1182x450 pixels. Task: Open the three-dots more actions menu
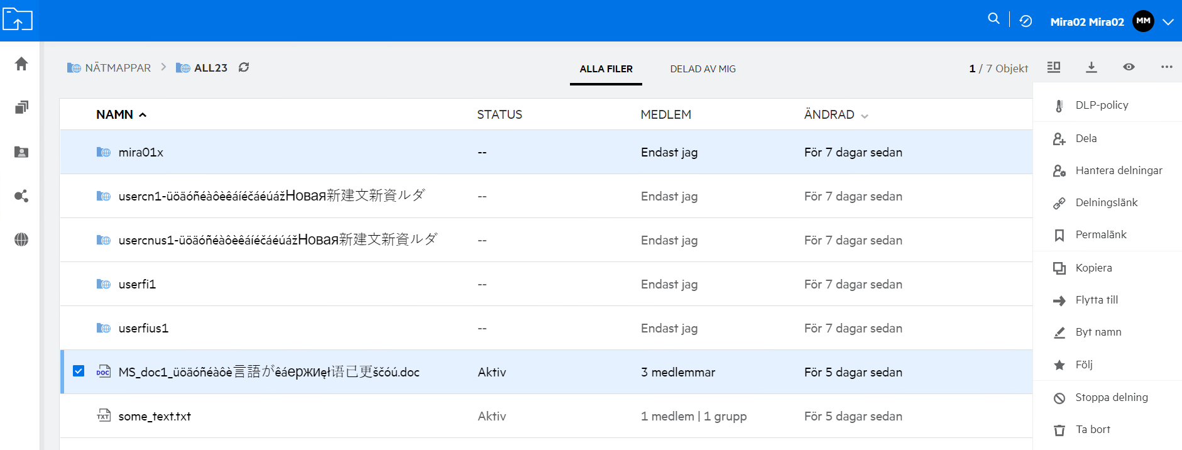(1166, 67)
